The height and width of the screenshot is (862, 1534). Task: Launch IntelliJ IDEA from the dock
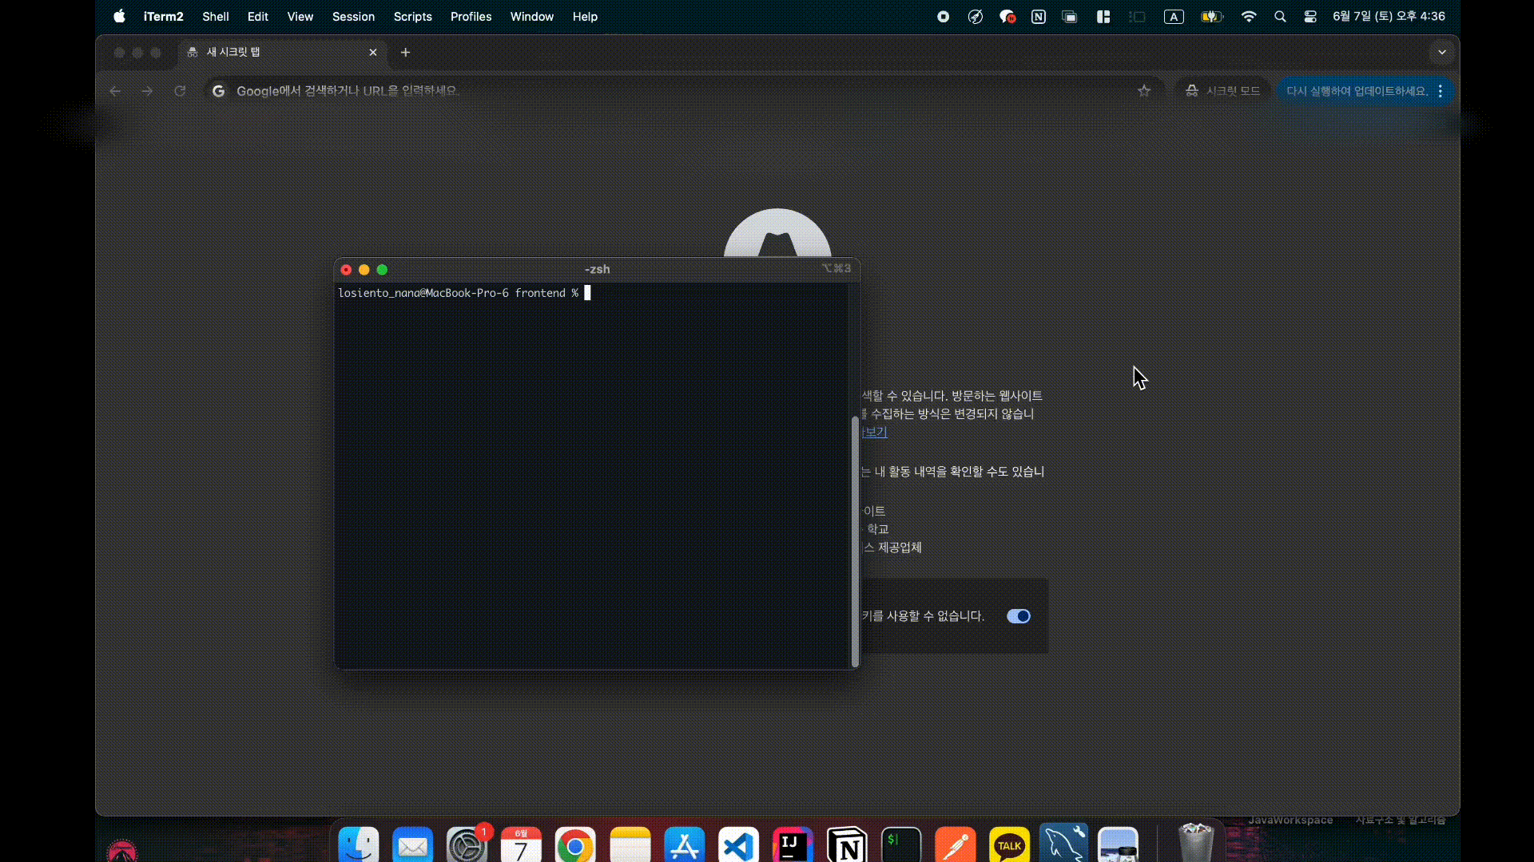(793, 845)
